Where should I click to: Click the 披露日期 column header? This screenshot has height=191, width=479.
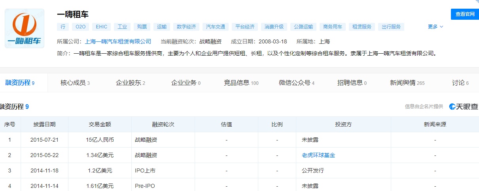[x=44, y=124]
